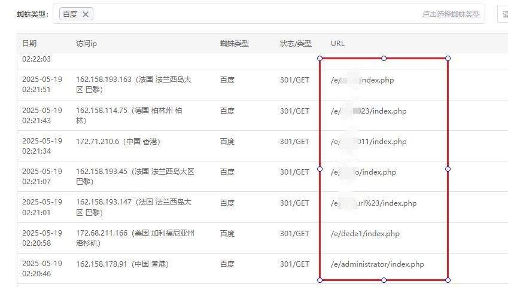
Task: Click the 日期 column header
Action: click(x=29, y=44)
